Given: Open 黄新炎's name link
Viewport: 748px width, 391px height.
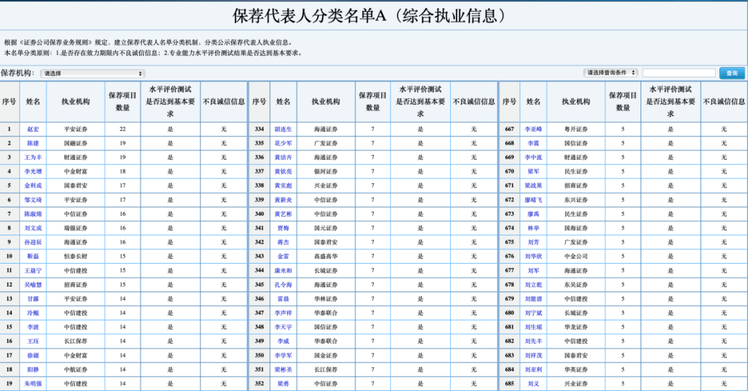Looking at the screenshot, I should point(283,200).
